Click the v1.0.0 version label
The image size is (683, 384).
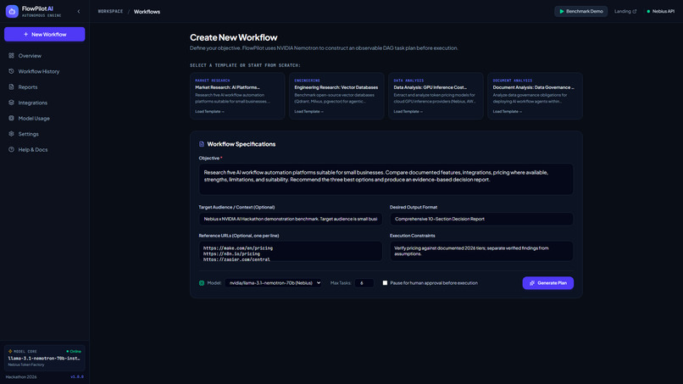point(77,377)
